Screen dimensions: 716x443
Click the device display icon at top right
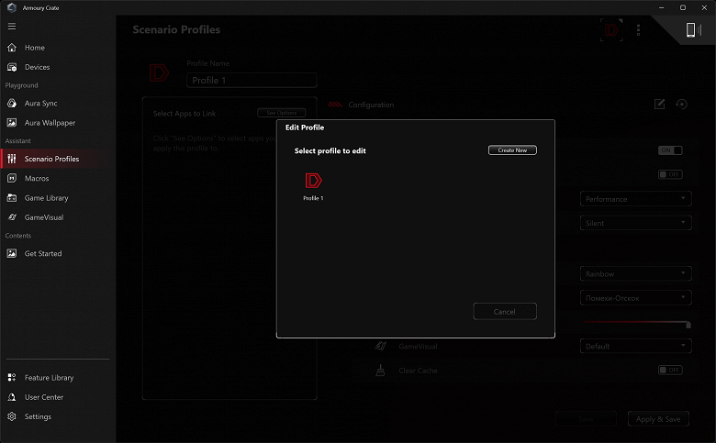click(693, 30)
